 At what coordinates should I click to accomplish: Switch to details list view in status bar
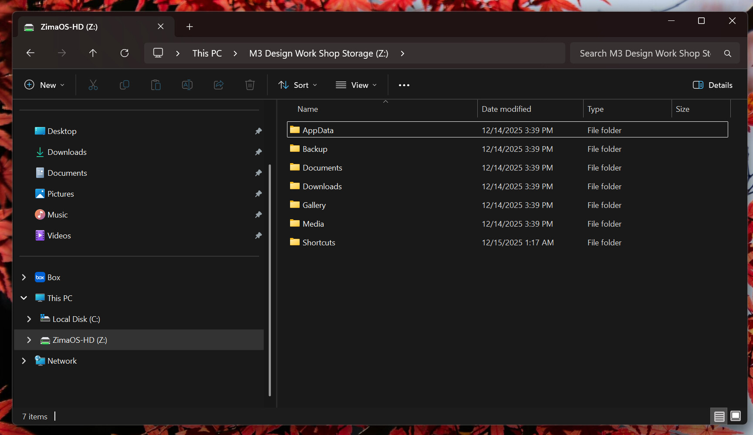(719, 416)
